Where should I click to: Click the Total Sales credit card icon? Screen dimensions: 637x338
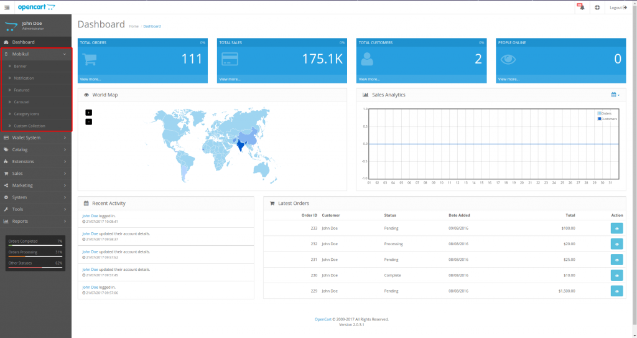coord(230,59)
